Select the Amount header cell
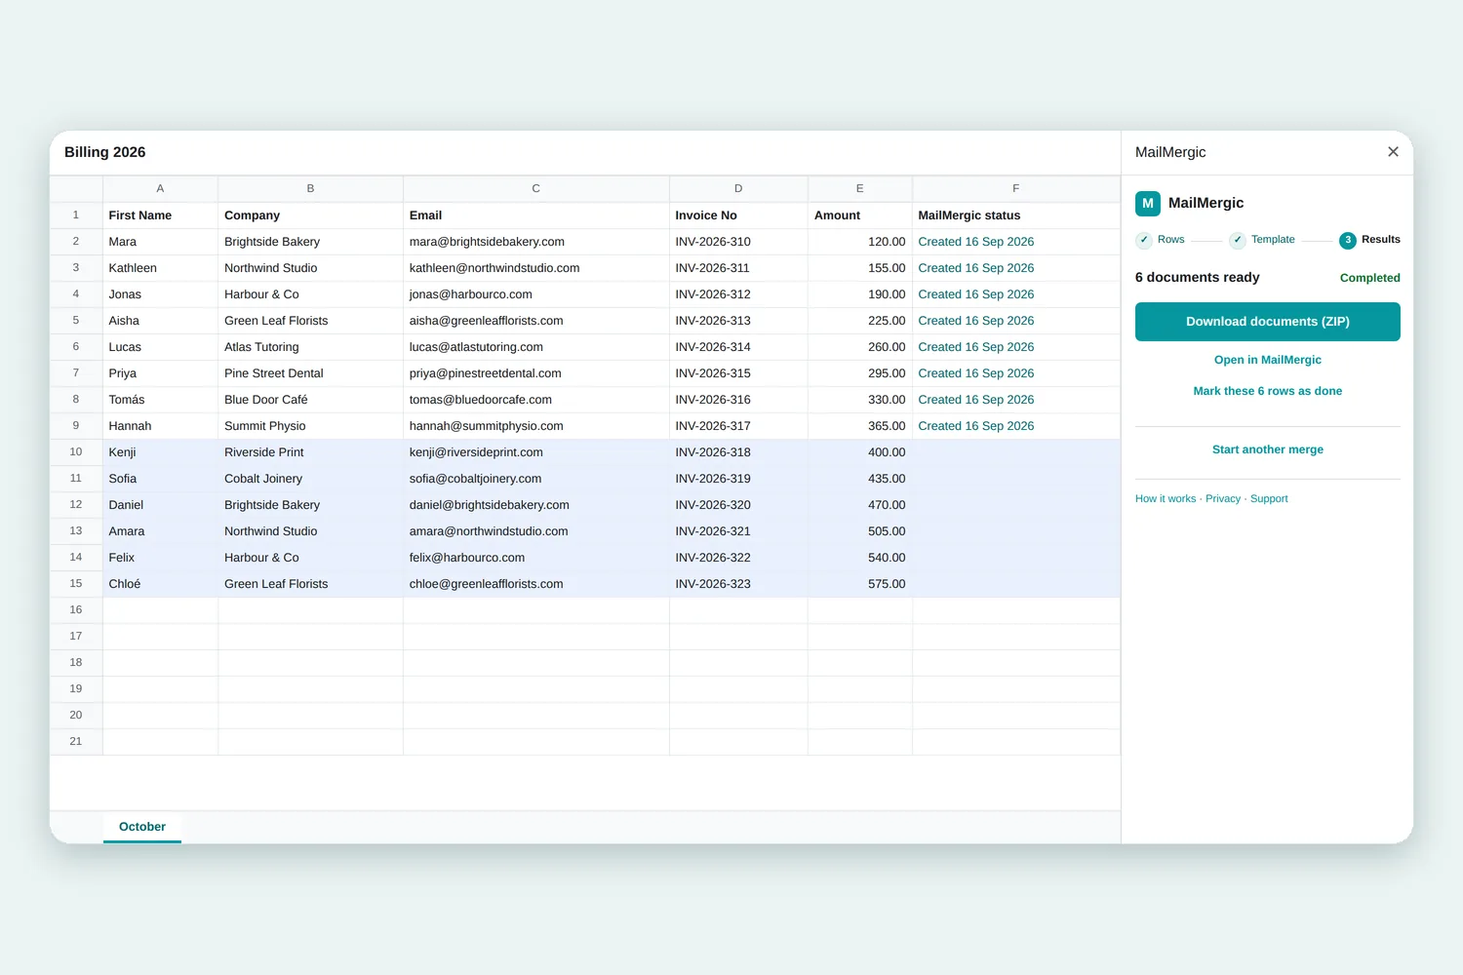The width and height of the screenshot is (1463, 975). (860, 215)
